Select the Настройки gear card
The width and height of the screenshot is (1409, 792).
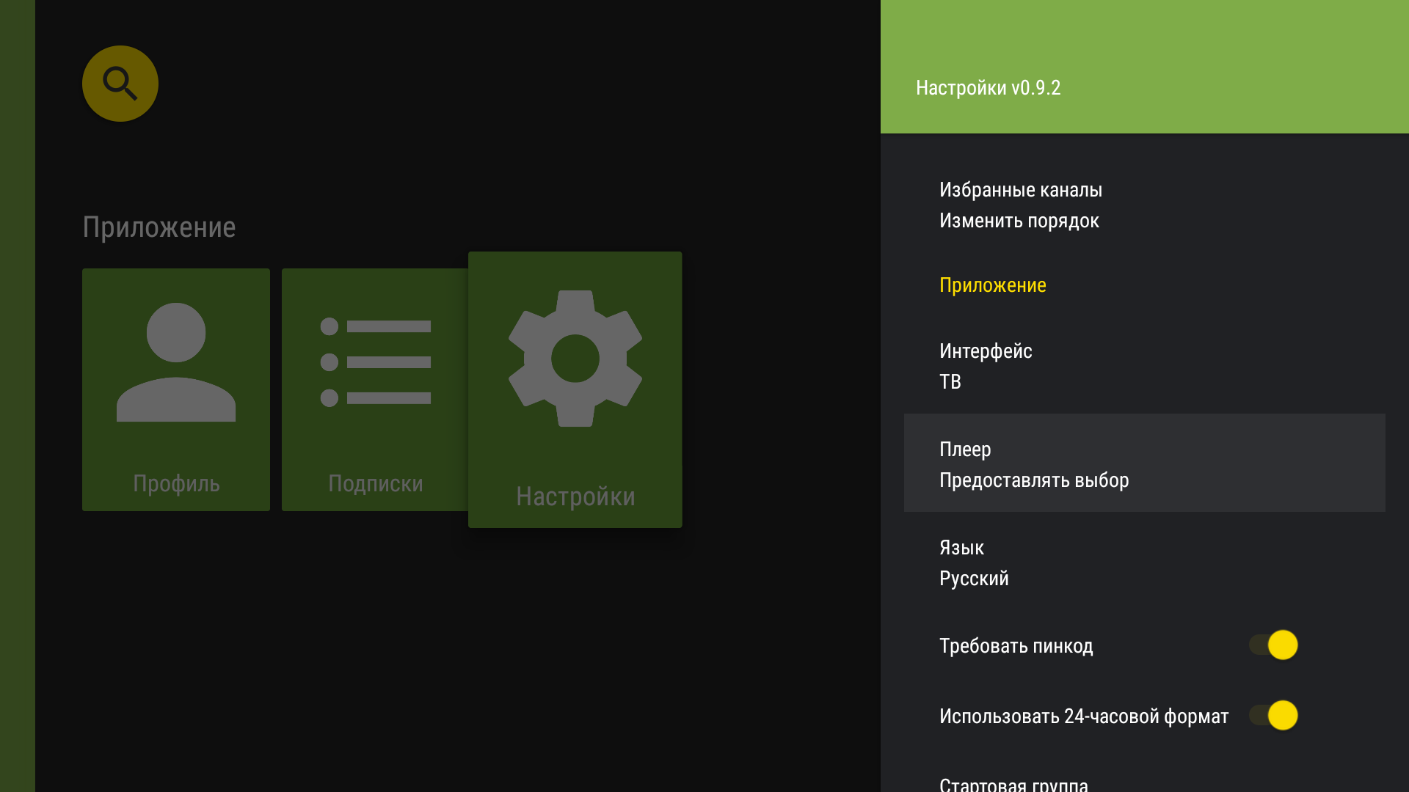point(575,389)
